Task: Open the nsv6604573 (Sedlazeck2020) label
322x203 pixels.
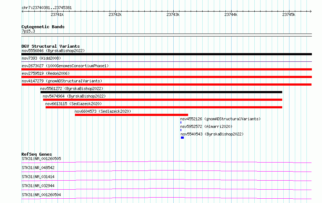Action: (103, 111)
